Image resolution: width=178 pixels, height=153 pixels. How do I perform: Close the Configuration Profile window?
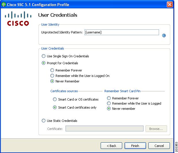click(170, 5)
